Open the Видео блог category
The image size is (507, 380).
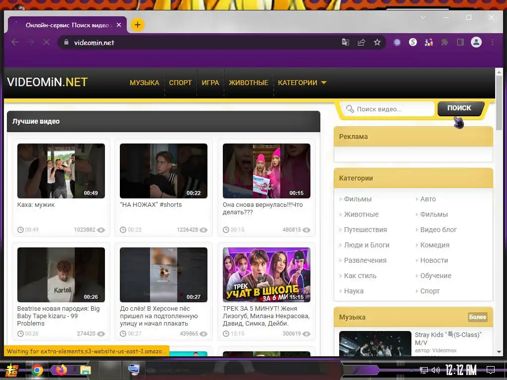[439, 230]
